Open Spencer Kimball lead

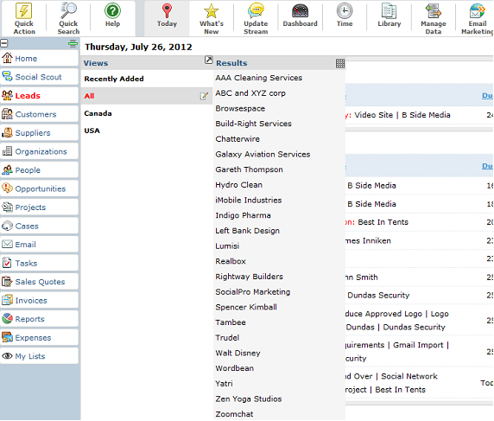pyautogui.click(x=246, y=307)
